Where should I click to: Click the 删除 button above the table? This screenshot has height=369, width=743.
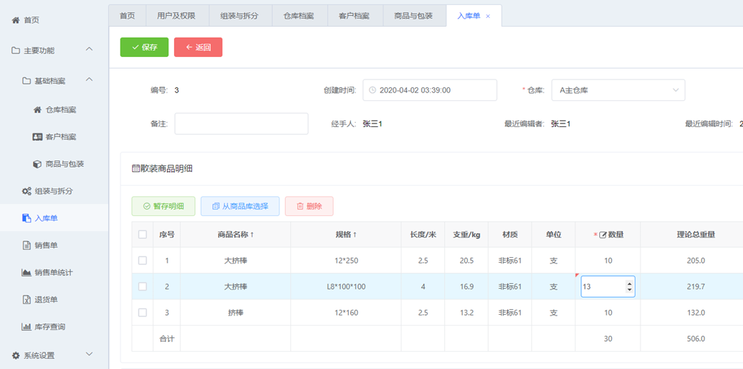pos(309,206)
